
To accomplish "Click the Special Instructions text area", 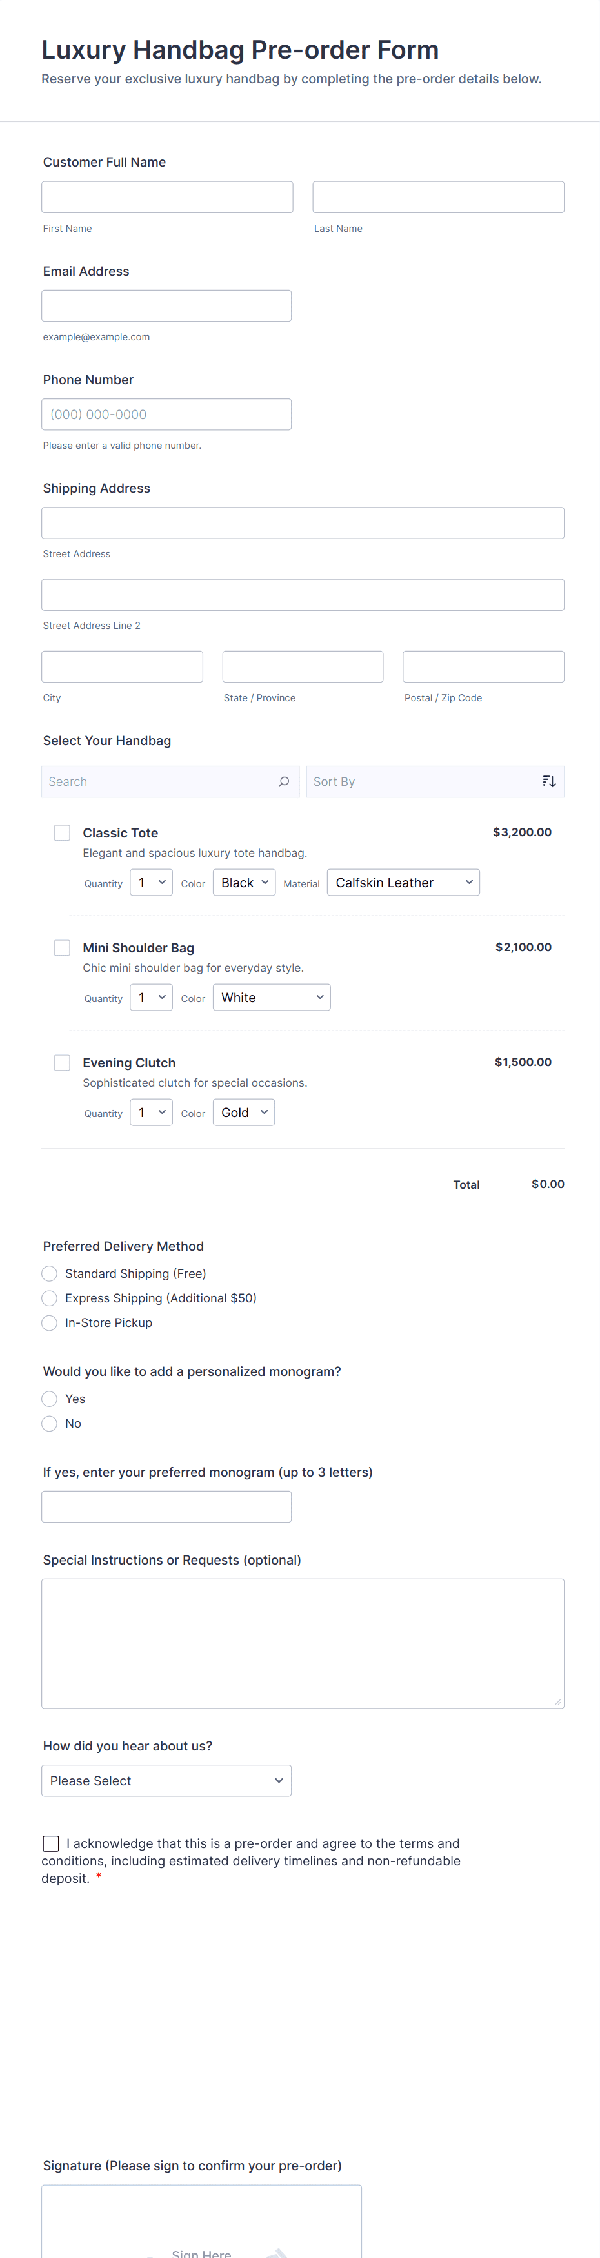I will pos(303,1643).
